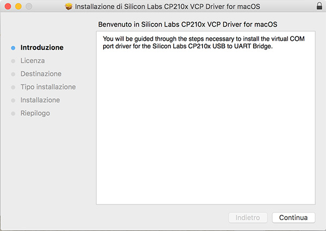Click the gray bullet beside Riepilogo
This screenshot has width=326, height=231.
[x=13, y=114]
